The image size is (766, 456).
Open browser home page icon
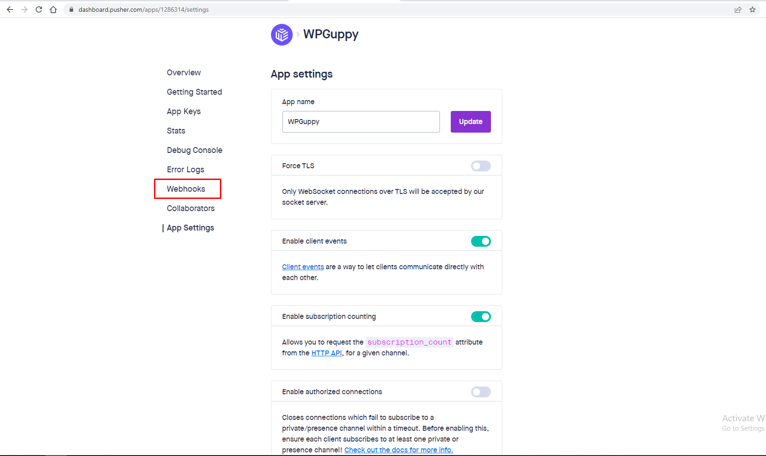click(53, 9)
